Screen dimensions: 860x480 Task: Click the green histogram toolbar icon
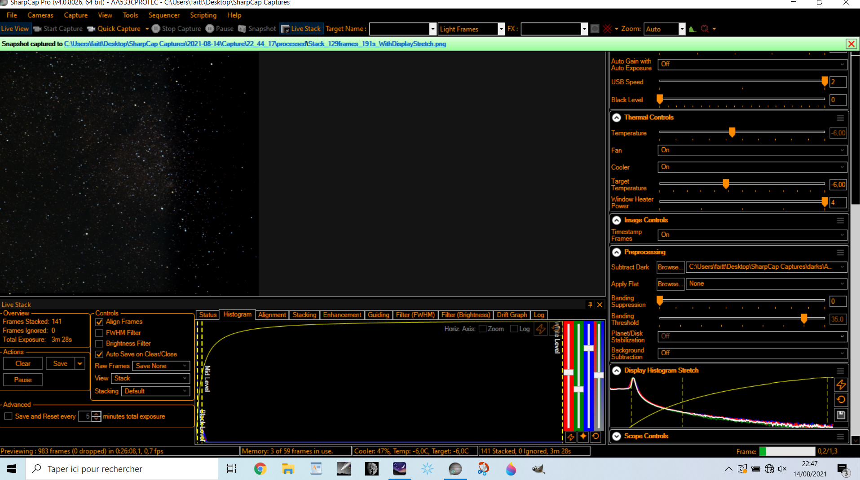(x=692, y=29)
